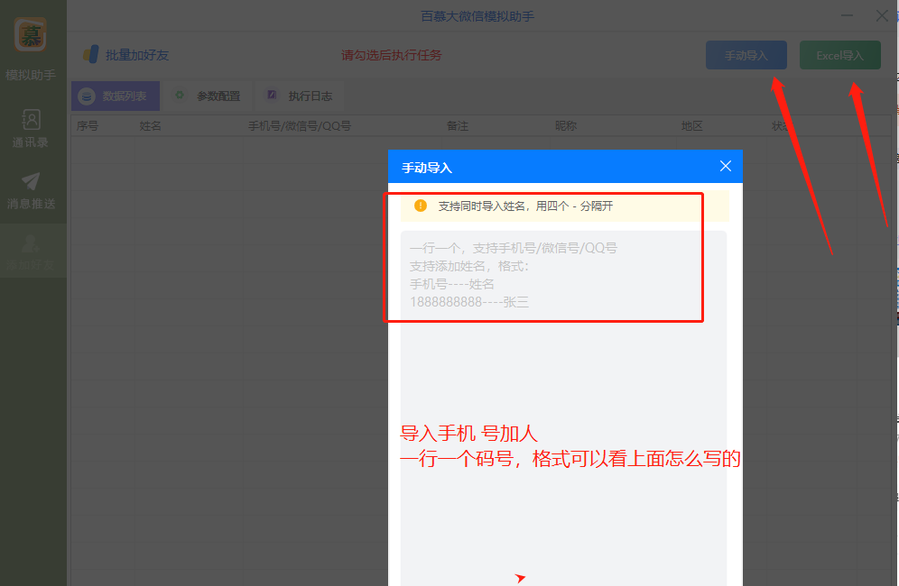The height and width of the screenshot is (586, 899).
Task: Click the 姓名 column header
Action: tap(150, 126)
